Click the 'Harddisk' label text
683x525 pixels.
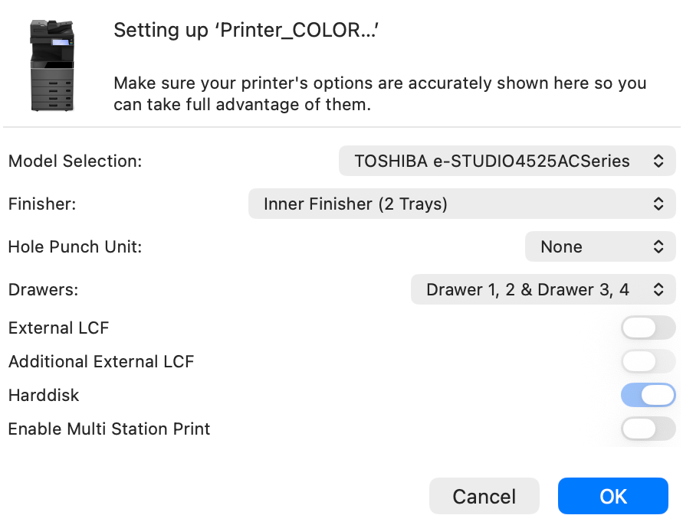point(44,396)
